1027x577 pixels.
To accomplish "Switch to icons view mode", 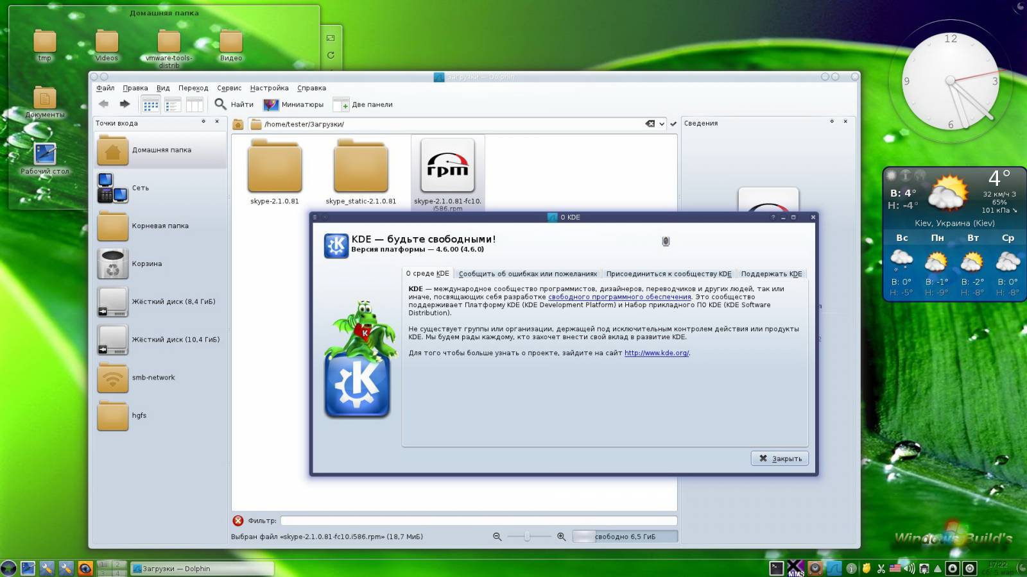I will tap(151, 105).
